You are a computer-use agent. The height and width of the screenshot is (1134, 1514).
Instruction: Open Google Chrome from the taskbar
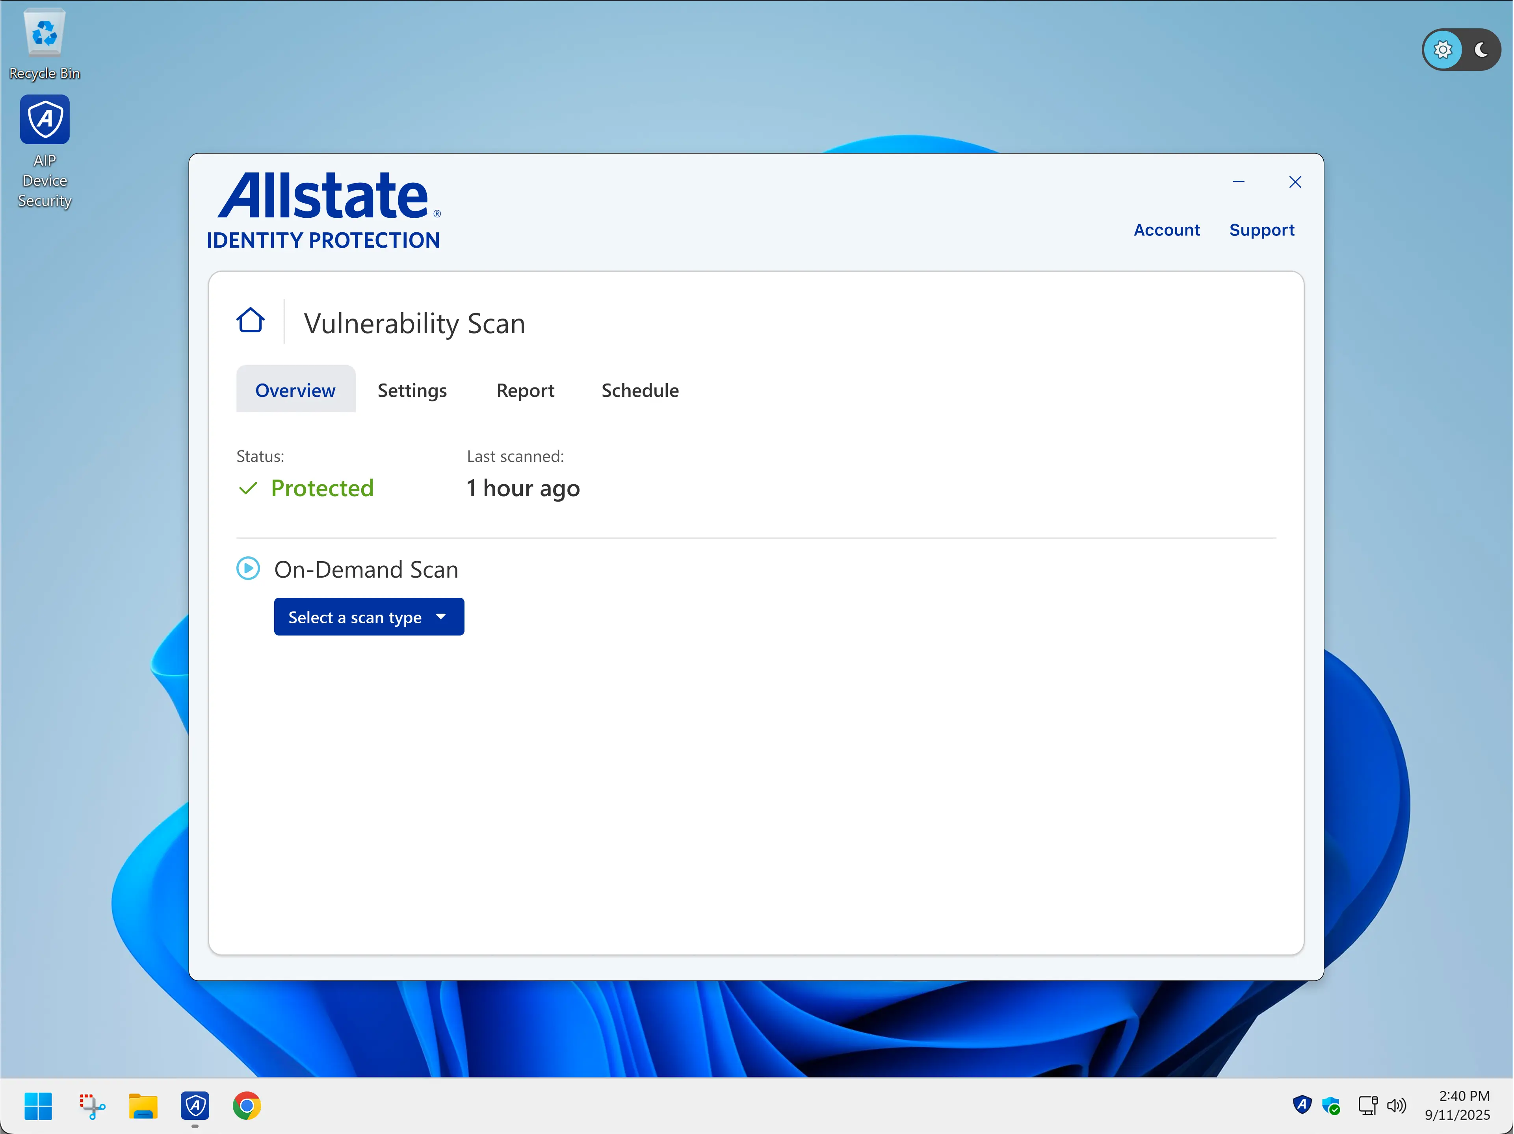coord(247,1106)
